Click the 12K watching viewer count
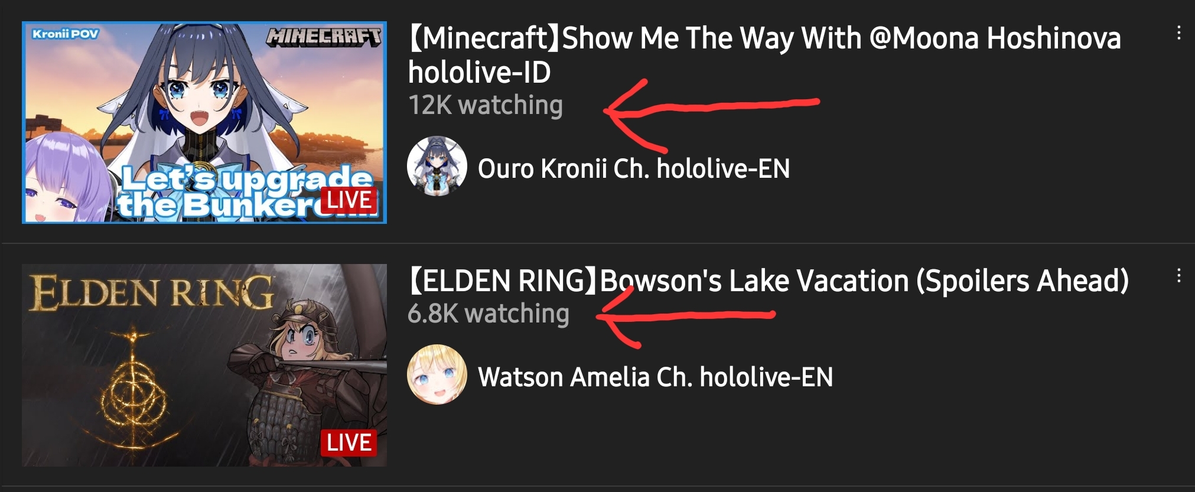This screenshot has width=1195, height=492. point(486,105)
